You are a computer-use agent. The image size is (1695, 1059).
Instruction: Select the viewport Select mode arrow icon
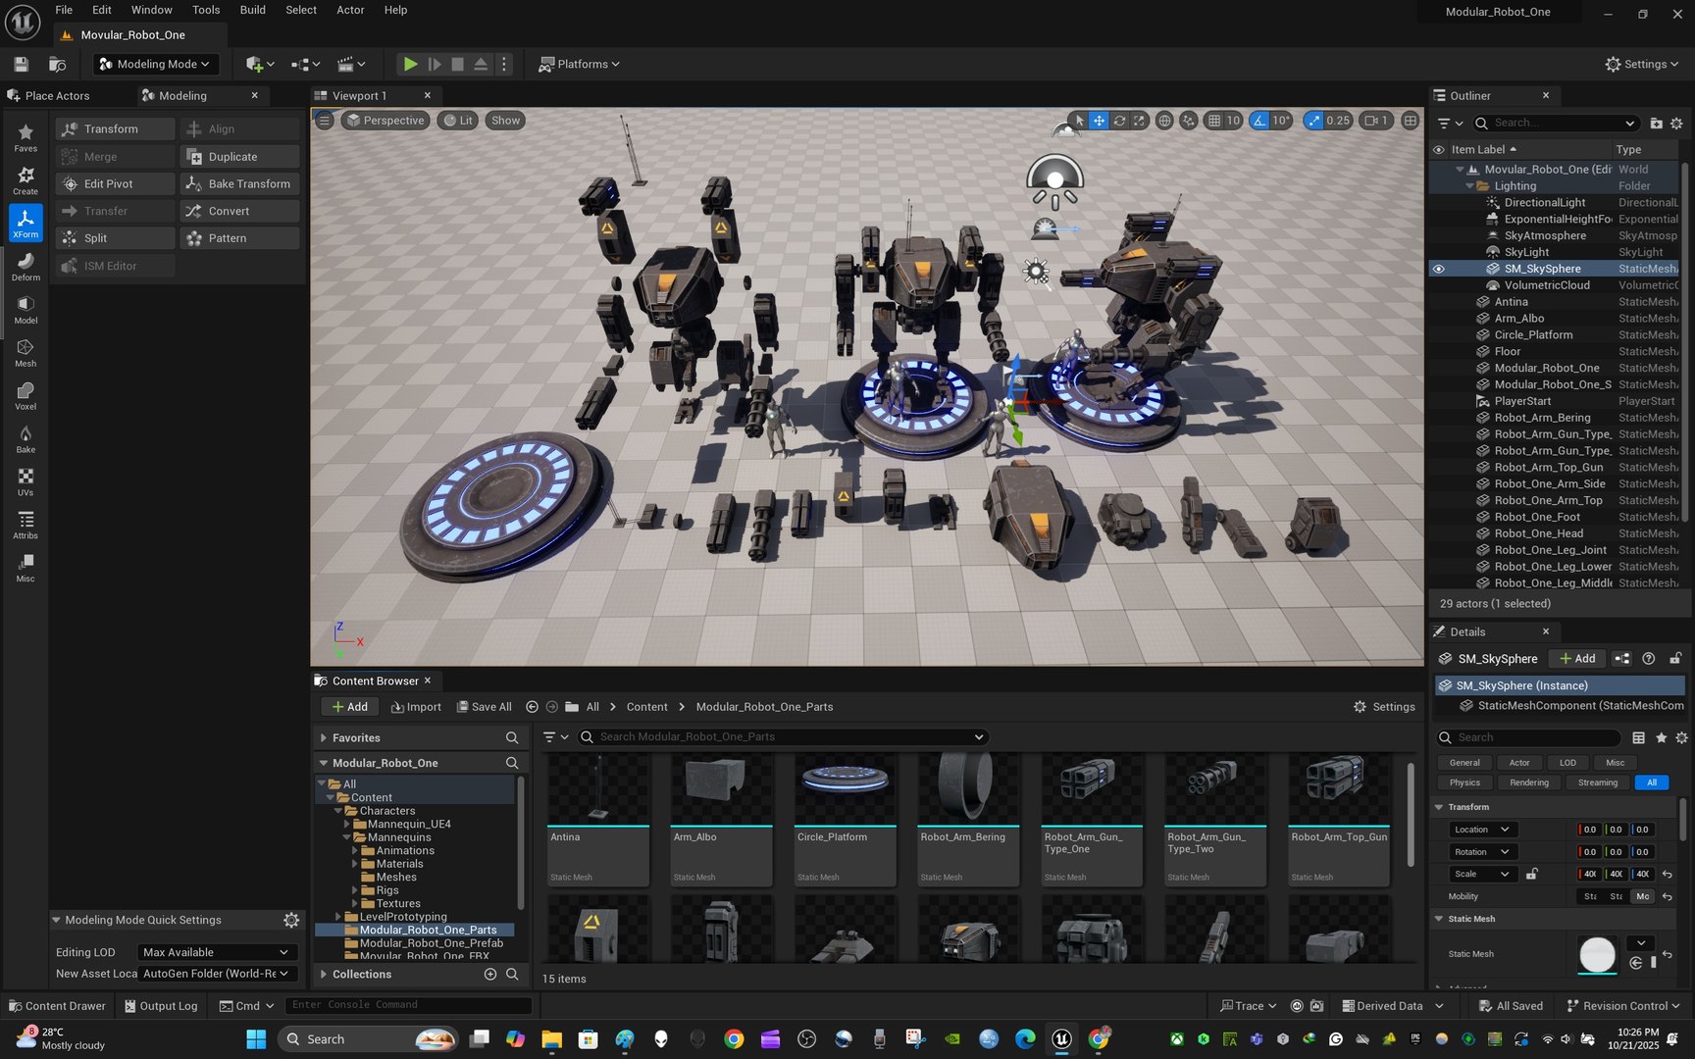click(x=1079, y=121)
